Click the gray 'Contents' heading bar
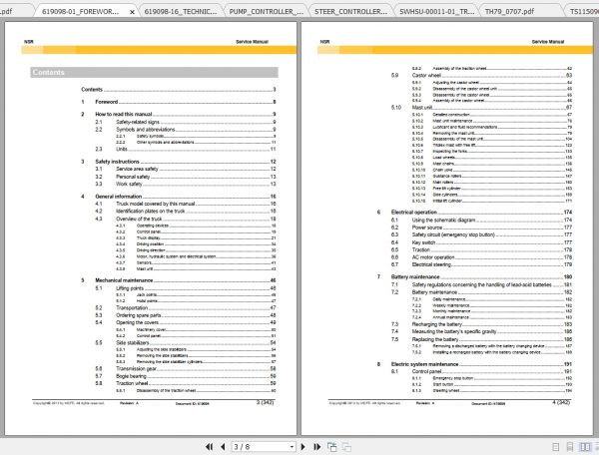 coord(154,72)
